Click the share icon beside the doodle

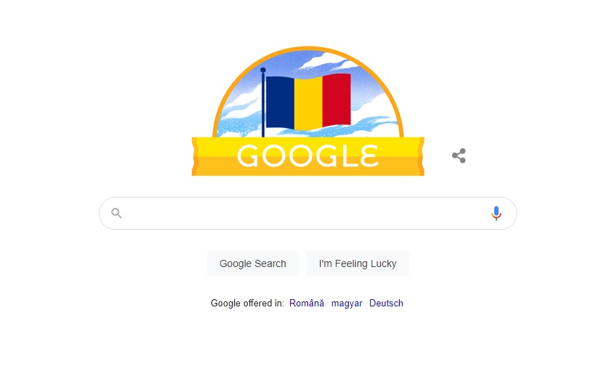point(459,156)
